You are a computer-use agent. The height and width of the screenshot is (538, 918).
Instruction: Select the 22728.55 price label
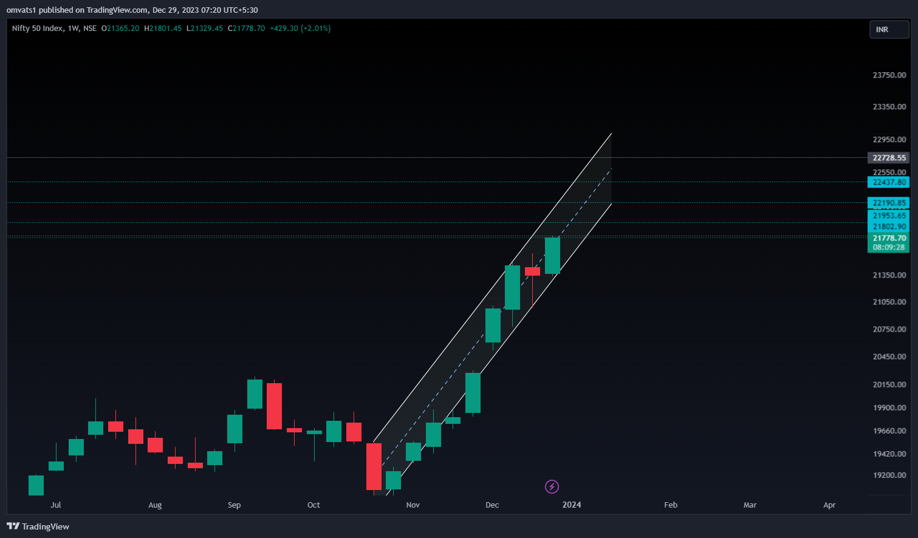889,158
